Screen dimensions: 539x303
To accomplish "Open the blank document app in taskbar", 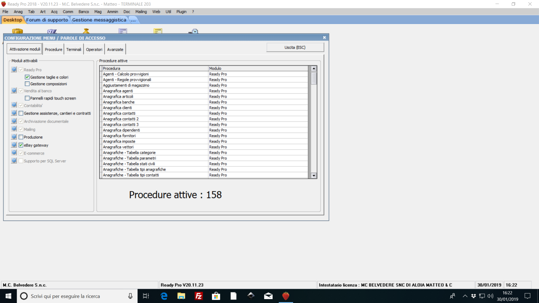I will coord(233,296).
